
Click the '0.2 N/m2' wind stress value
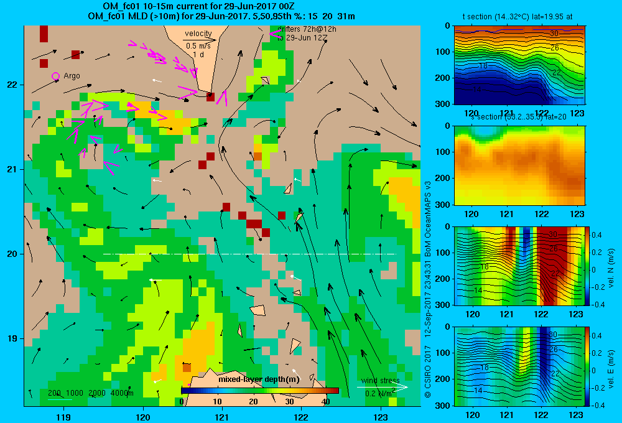coord(381,393)
